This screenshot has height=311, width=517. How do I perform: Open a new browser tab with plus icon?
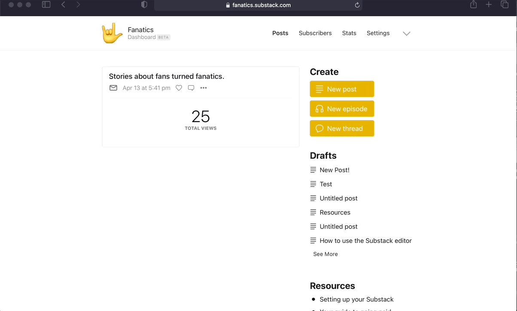click(489, 5)
